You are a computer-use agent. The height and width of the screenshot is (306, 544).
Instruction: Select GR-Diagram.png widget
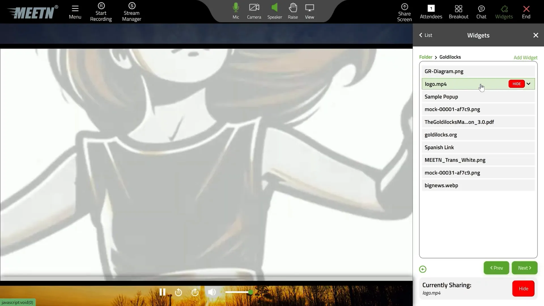(478, 71)
